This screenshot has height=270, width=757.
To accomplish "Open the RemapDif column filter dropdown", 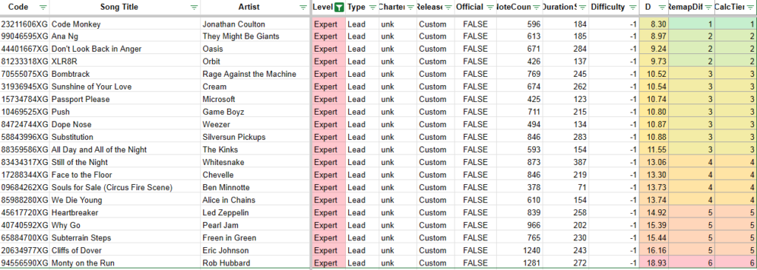I will pyautogui.click(x=708, y=7).
